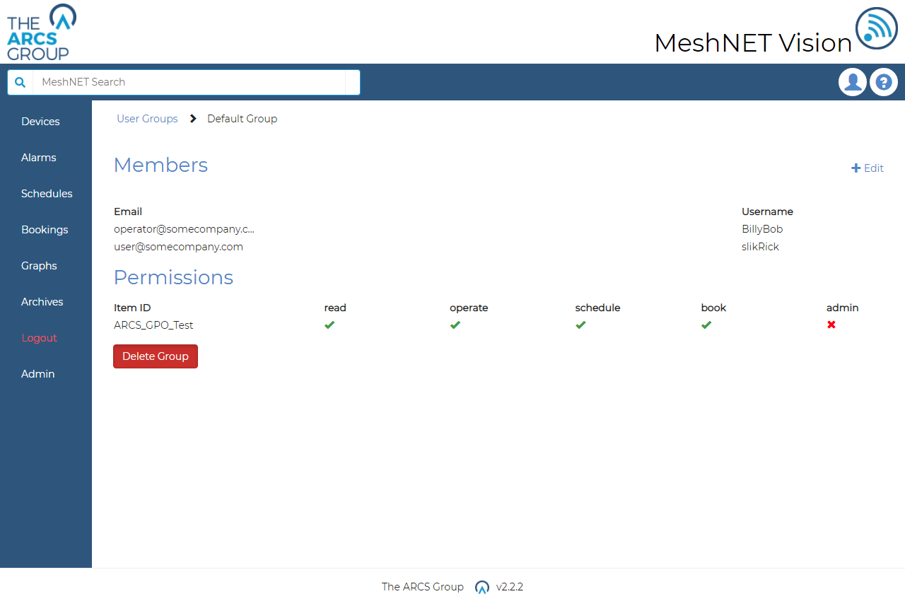Toggle the operate permission checkmark
Image resolution: width=905 pixels, height=606 pixels.
pyautogui.click(x=455, y=325)
